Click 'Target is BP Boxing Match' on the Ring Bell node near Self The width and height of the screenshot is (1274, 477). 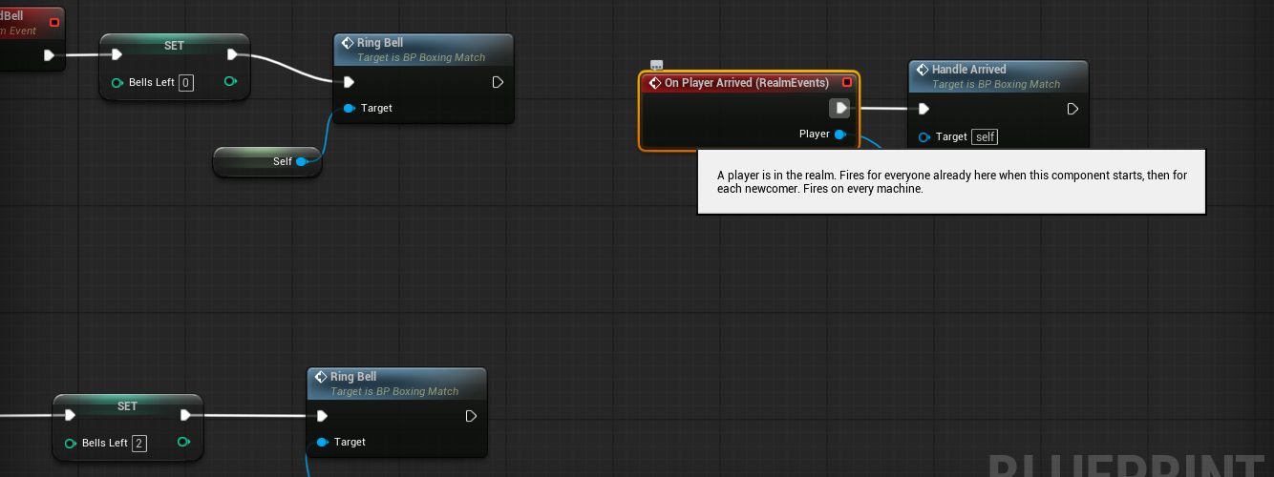click(x=421, y=57)
